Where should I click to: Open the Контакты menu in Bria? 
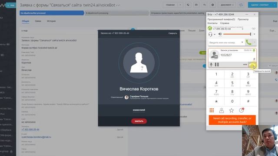[x=212, y=23]
